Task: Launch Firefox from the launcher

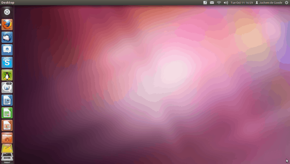Action: [x=7, y=25]
